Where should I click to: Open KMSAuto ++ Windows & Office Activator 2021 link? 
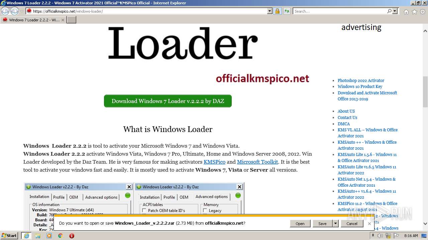pos(367,145)
